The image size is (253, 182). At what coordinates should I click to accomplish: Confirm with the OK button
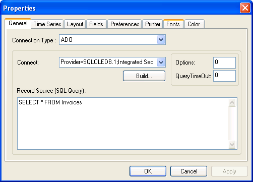pos(148,171)
